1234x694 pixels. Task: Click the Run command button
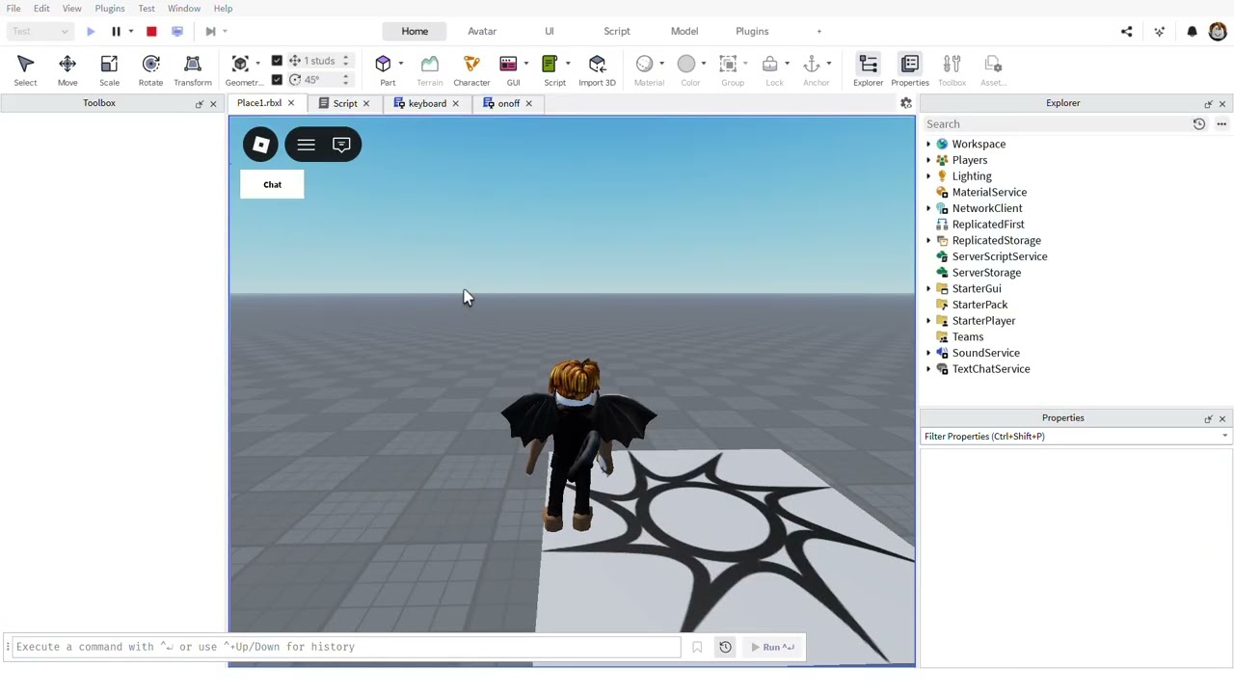coord(772,647)
